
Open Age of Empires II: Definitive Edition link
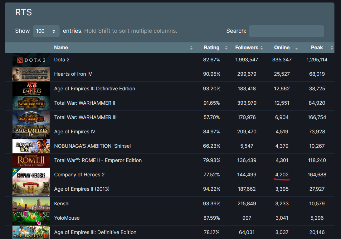pyautogui.click(x=95, y=88)
